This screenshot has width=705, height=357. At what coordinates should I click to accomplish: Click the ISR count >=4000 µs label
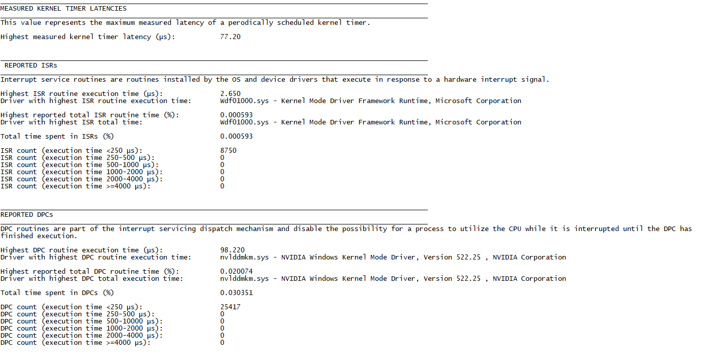click(75, 186)
